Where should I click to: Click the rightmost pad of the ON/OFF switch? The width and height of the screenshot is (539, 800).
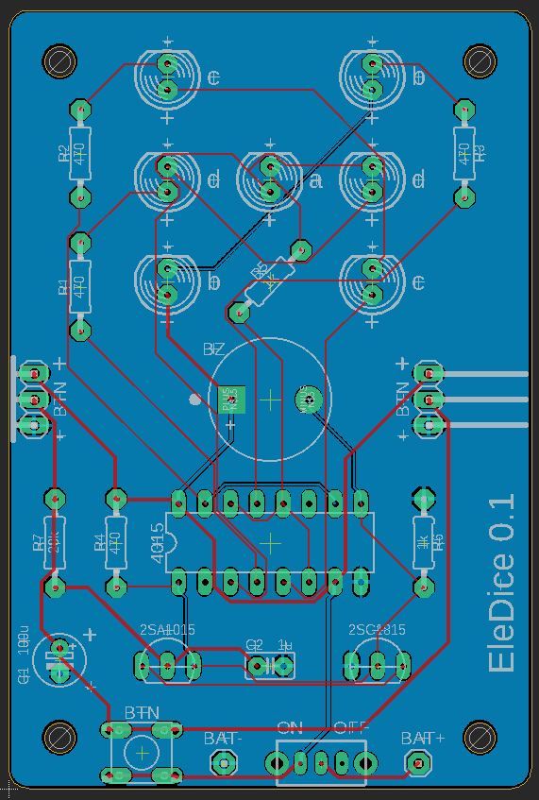click(365, 764)
